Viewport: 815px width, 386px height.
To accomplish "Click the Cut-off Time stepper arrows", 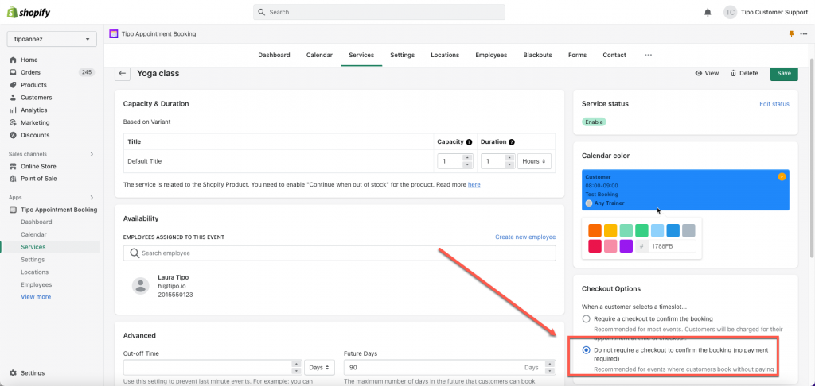I will pos(297,367).
